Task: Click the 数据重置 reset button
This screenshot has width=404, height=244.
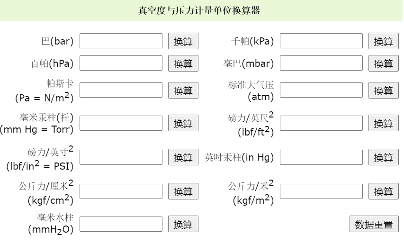Action: 374,224
